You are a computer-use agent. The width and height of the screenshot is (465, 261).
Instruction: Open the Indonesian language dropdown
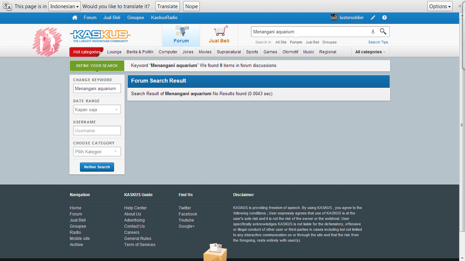click(64, 6)
